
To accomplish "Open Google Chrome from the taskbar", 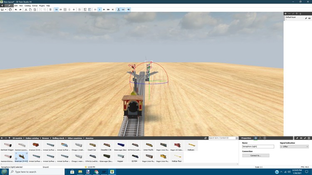I will coord(97,172).
